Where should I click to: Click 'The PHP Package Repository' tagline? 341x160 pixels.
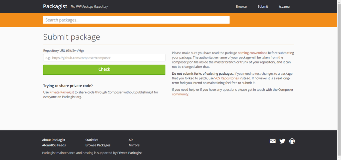click(89, 7)
